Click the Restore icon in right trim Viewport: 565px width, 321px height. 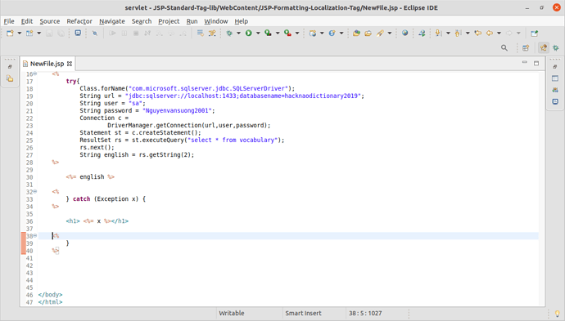555,66
